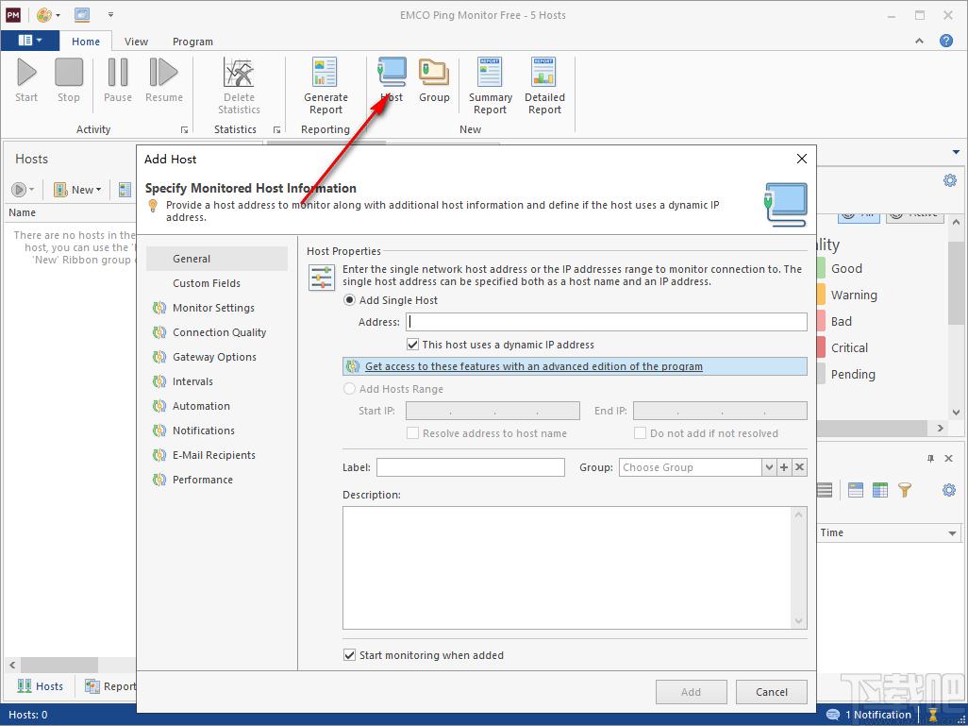Click the Cancel button
This screenshot has height=726, width=968.
tap(771, 692)
